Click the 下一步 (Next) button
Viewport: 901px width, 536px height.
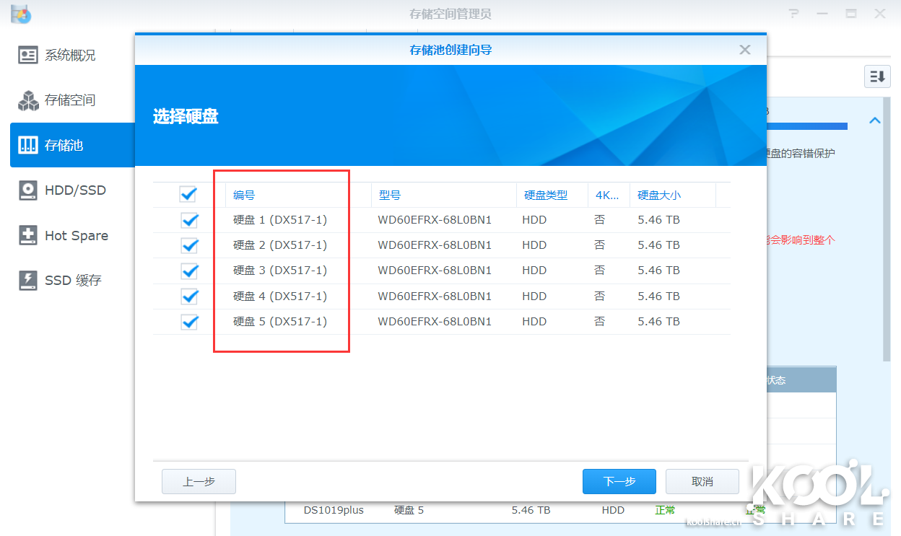tap(619, 481)
